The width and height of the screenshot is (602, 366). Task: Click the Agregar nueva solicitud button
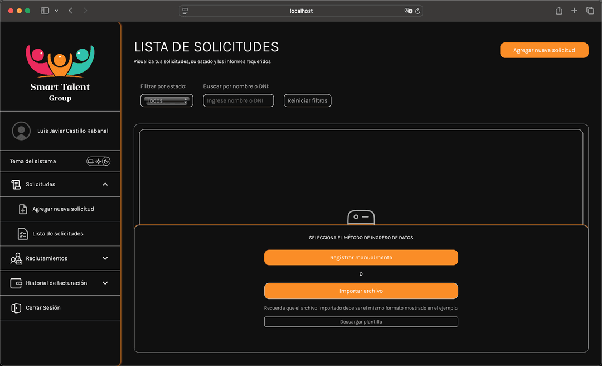point(544,50)
